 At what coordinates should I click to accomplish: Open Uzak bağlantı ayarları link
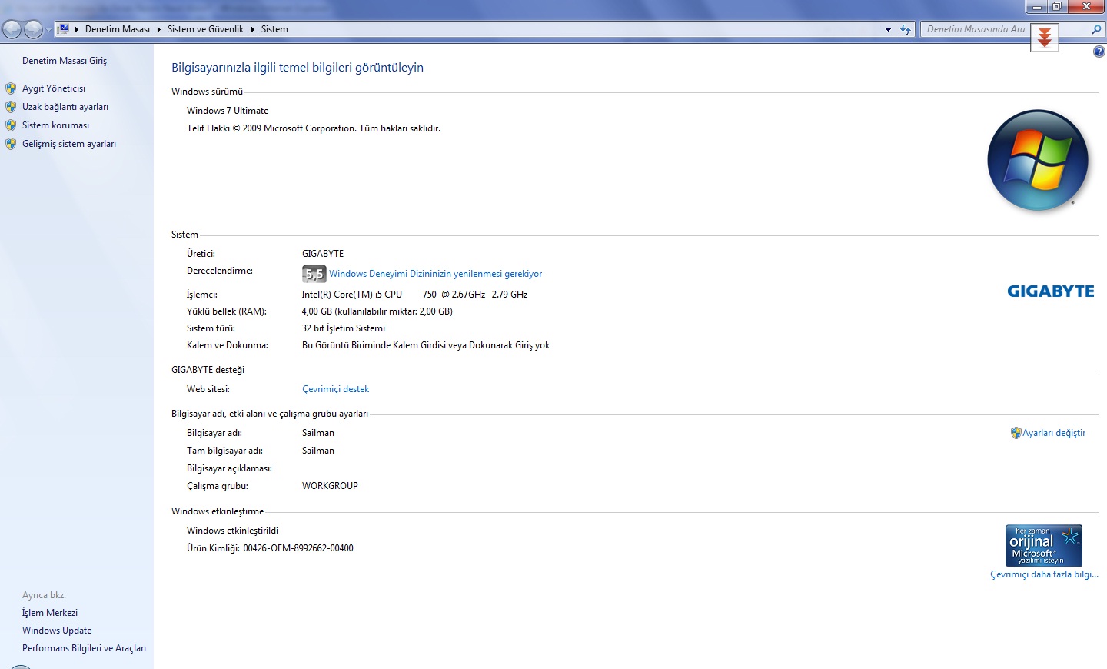pyautogui.click(x=65, y=107)
